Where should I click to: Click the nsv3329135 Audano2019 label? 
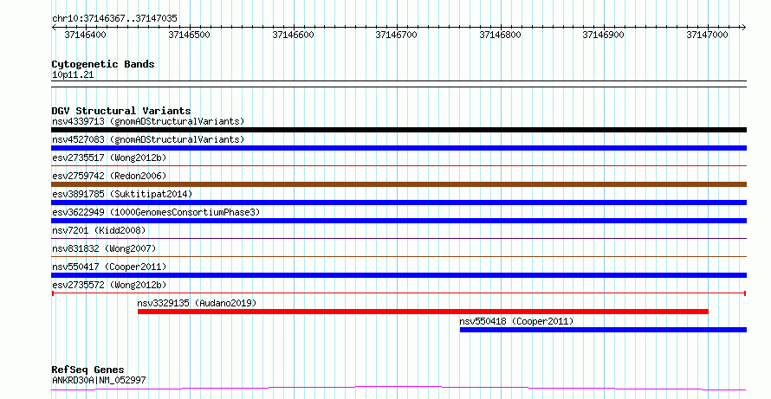pyautogui.click(x=198, y=303)
